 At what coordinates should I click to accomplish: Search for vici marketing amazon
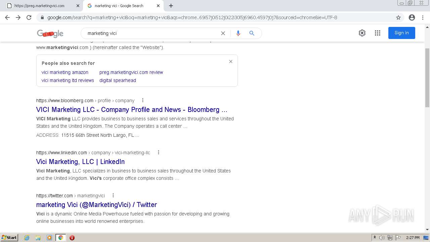65,72
